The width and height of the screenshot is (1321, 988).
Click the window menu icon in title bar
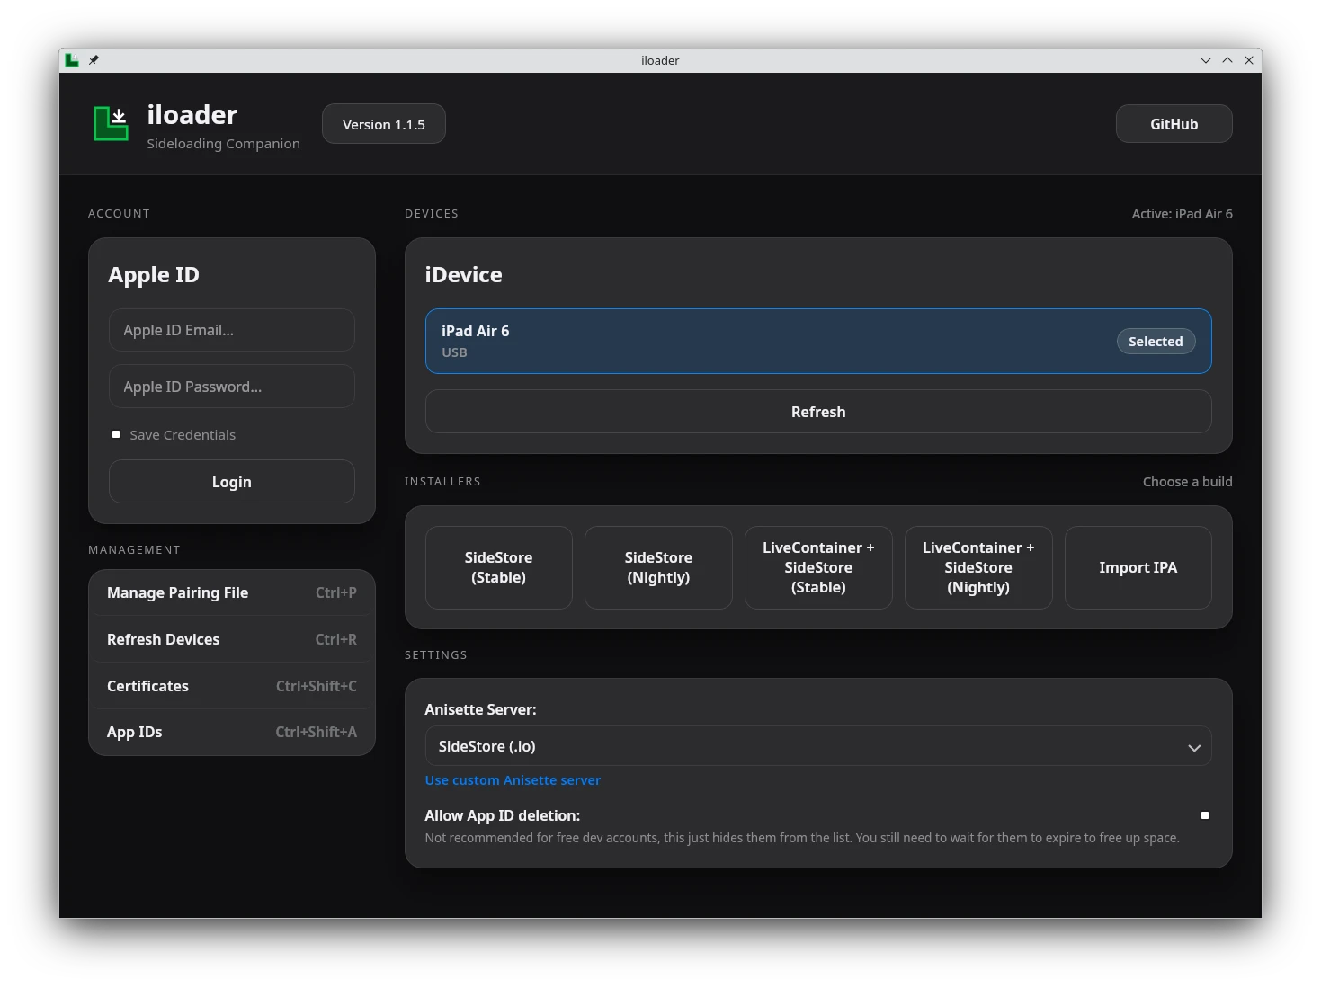[x=72, y=60]
